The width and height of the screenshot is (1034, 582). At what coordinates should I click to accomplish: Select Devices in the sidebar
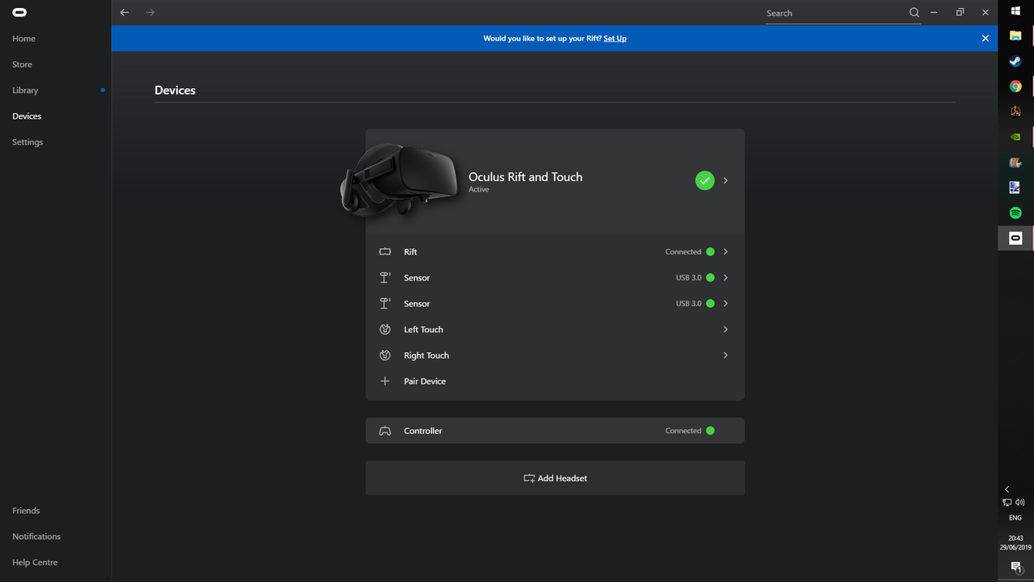coord(27,116)
